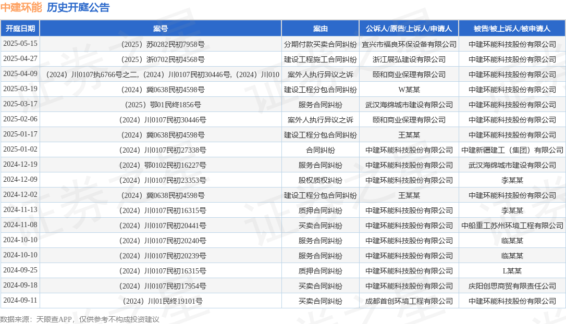Click date cell 2024-12-09

(x=20, y=180)
